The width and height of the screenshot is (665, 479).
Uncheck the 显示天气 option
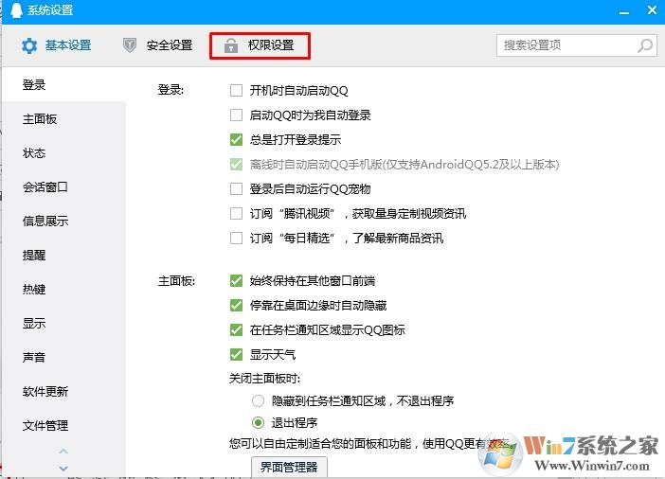pyautogui.click(x=236, y=354)
